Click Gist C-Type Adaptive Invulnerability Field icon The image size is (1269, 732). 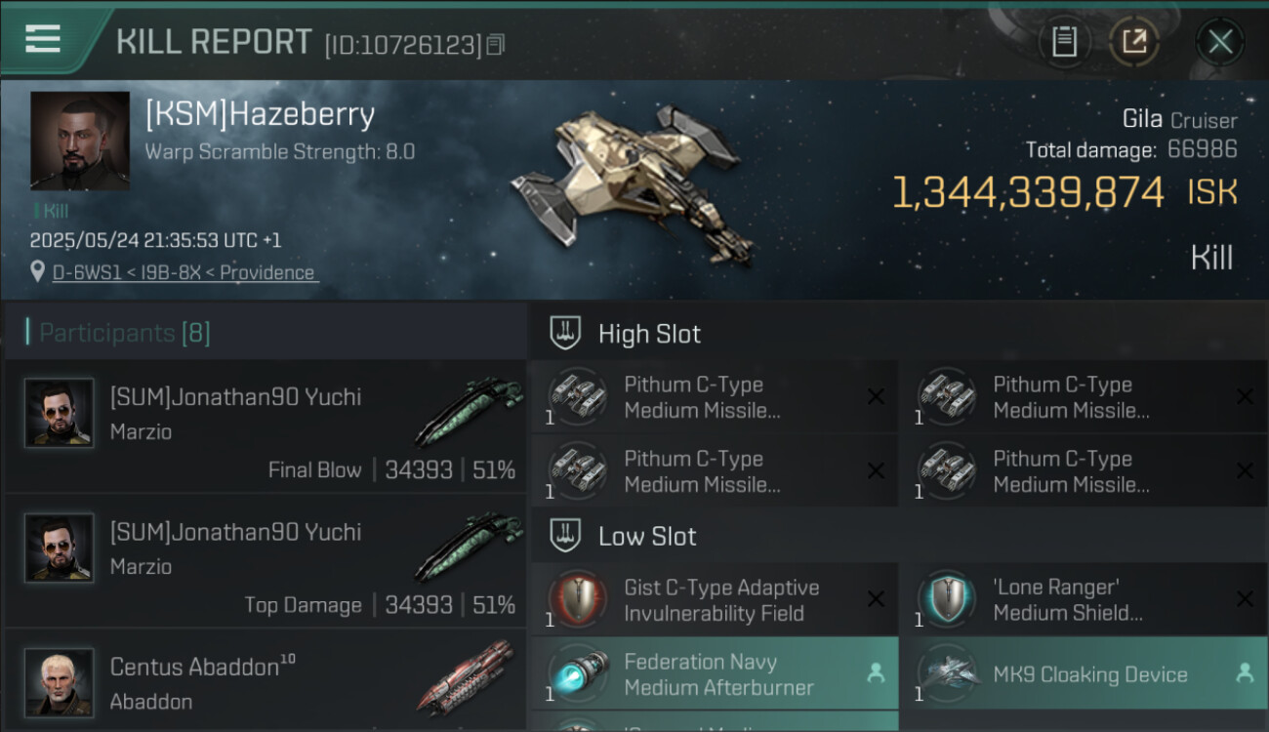pos(577,599)
